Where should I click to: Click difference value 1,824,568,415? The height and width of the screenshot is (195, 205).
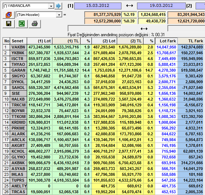(152, 14)
